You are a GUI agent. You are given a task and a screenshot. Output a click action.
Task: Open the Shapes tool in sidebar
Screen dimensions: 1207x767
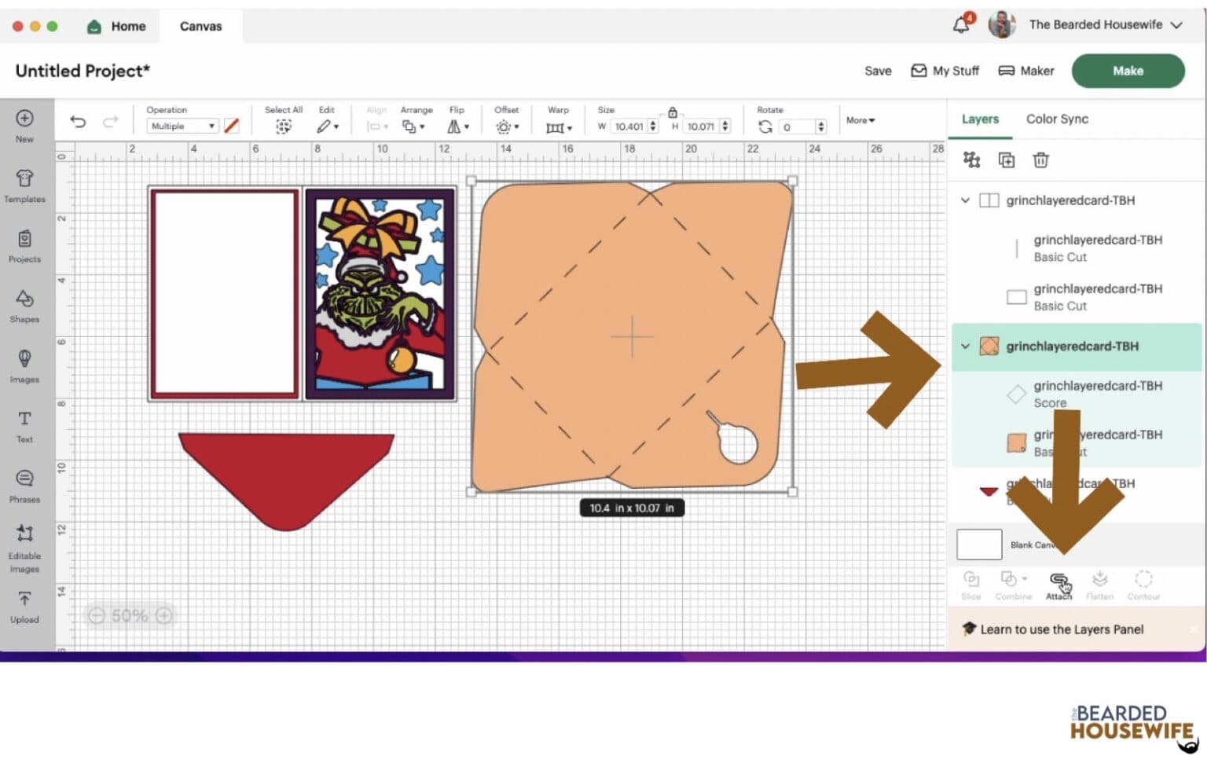click(x=24, y=305)
